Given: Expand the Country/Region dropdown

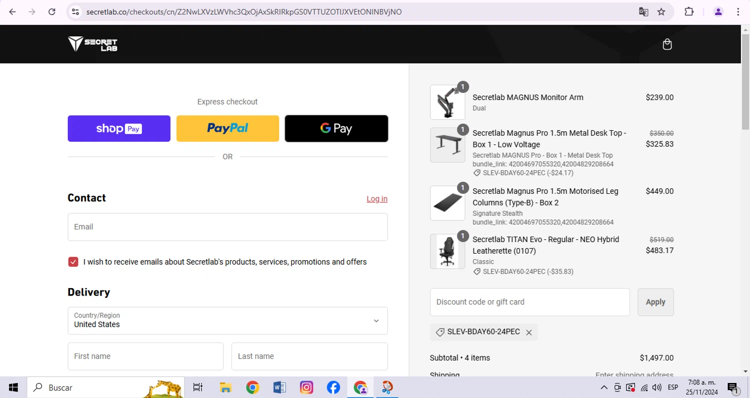Looking at the screenshot, I should (227, 321).
